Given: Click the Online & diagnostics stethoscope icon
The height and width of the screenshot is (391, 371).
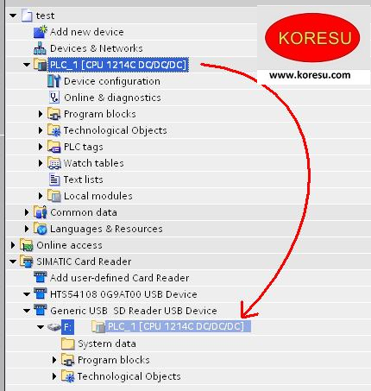Looking at the screenshot, I should (53, 98).
